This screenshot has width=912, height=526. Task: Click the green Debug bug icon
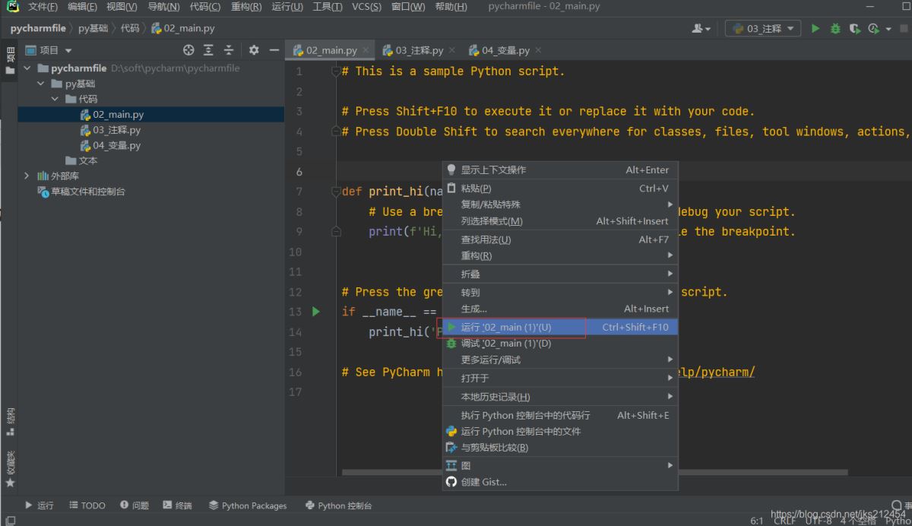[835, 28]
